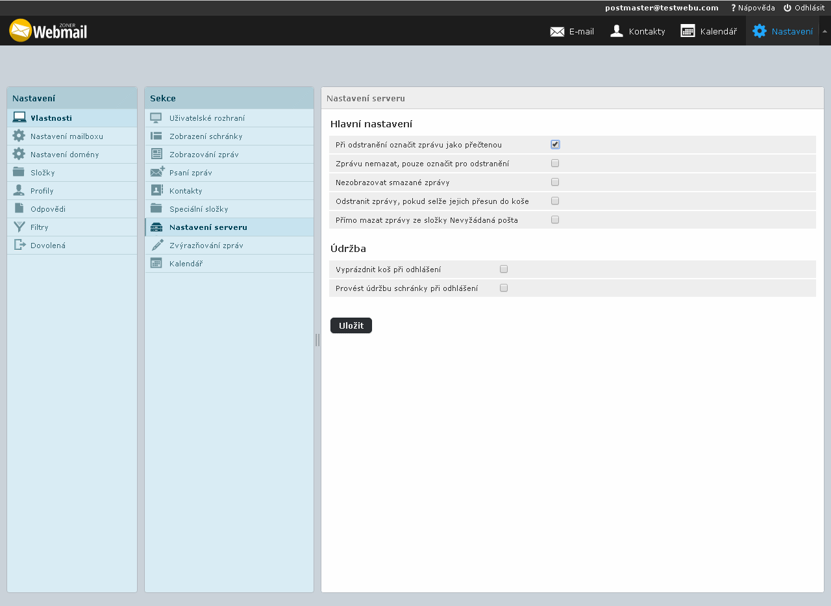Click the Kontakty person icon

[x=617, y=31]
